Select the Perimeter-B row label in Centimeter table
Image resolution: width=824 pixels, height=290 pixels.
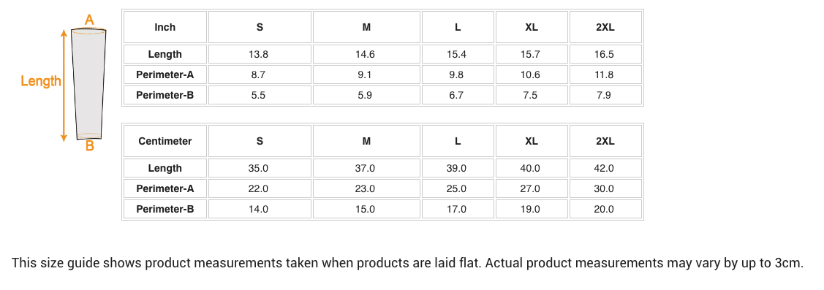[165, 209]
